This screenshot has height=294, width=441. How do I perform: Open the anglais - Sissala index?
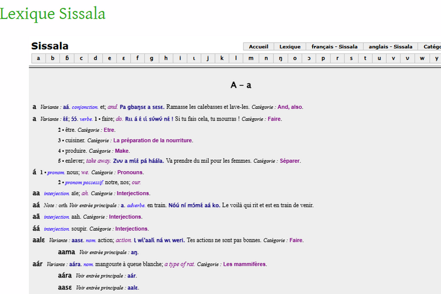390,46
